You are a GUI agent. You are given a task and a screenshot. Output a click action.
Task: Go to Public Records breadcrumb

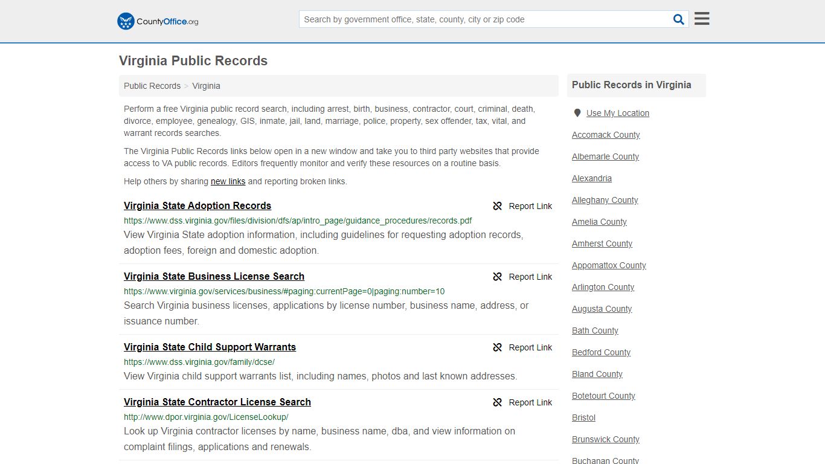tap(152, 86)
